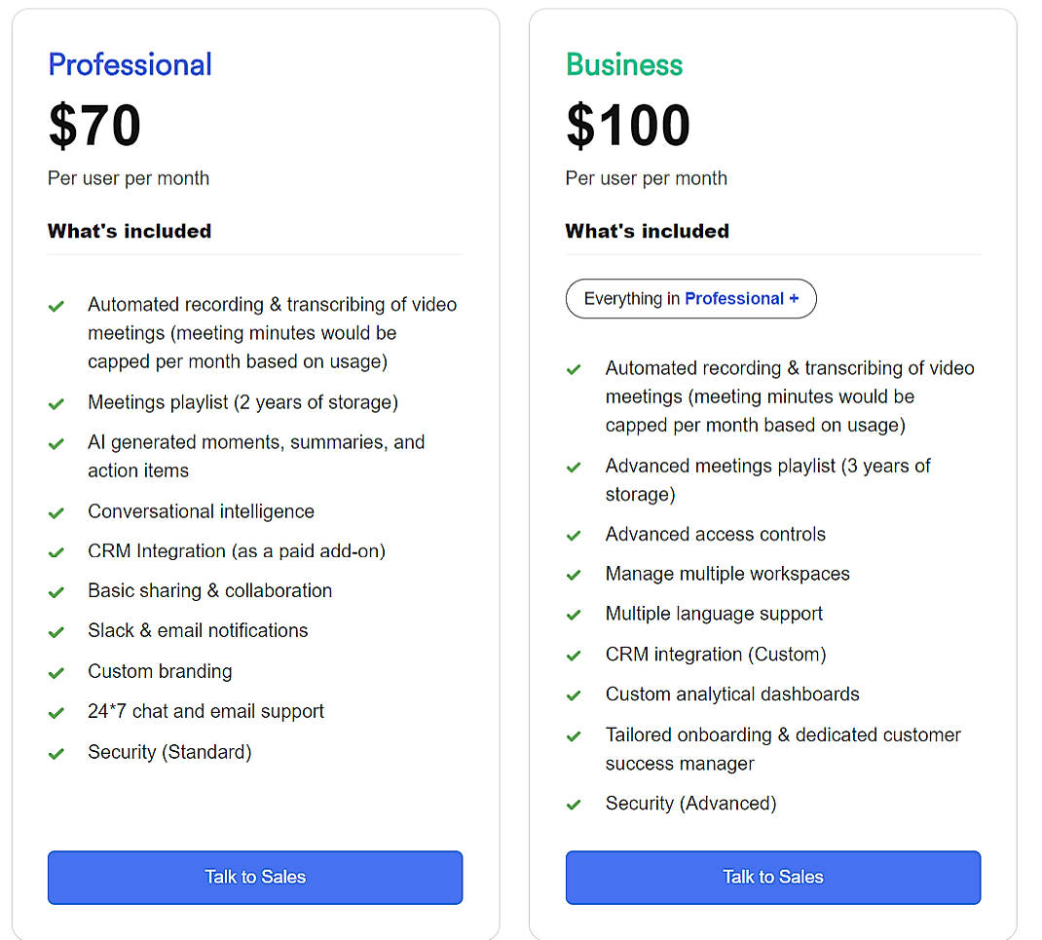Click the checkmark next to Security (Advanced)
This screenshot has width=1042, height=940.
pos(574,804)
